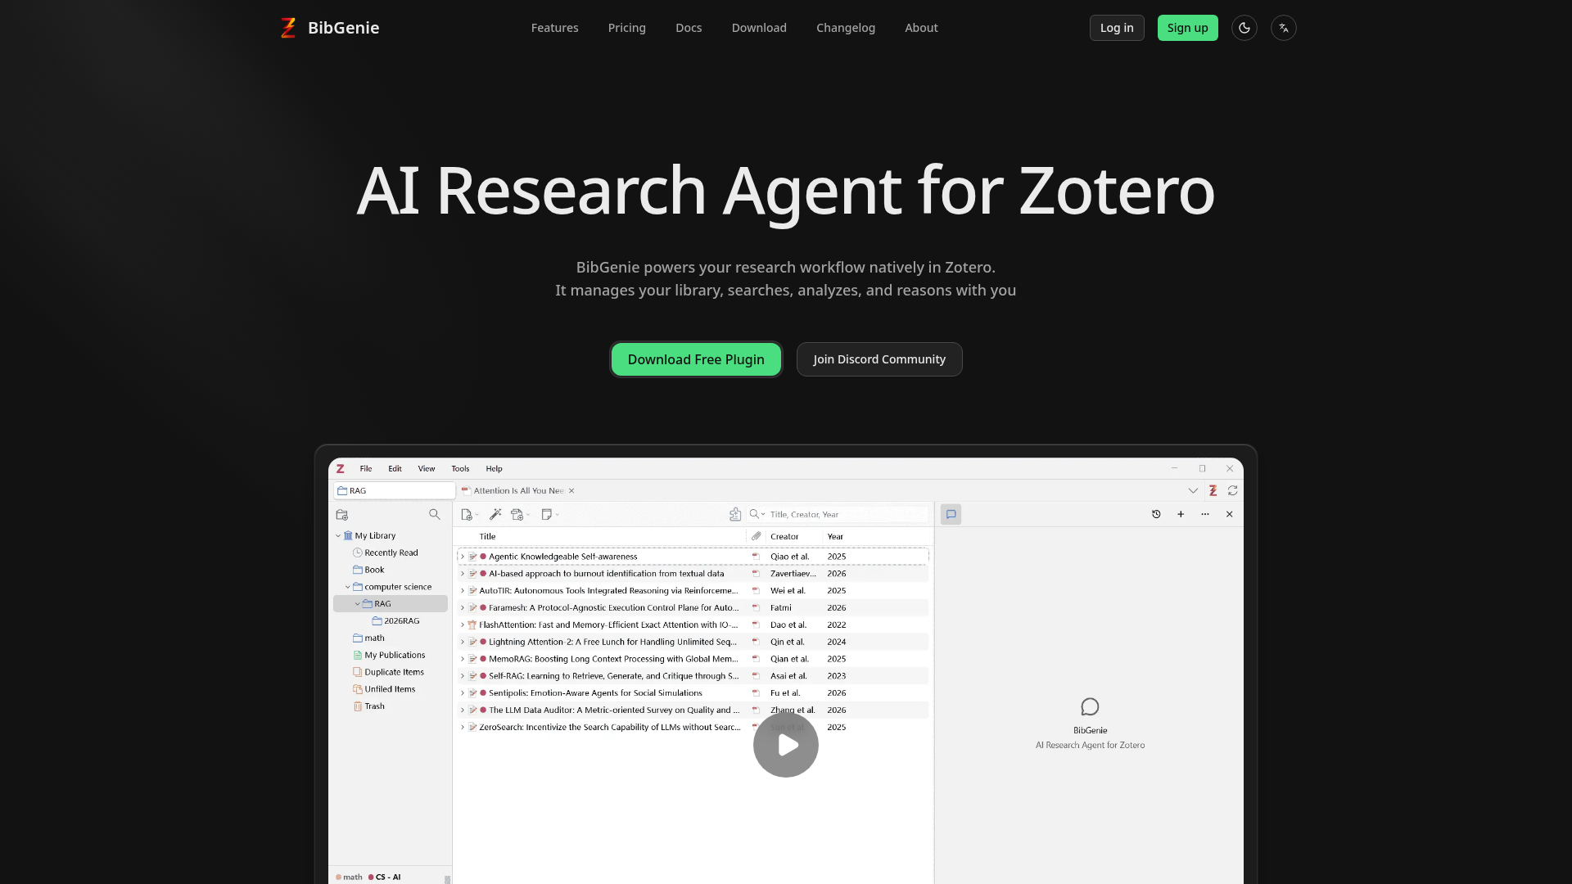Sort items by the Year column header
Image resolution: width=1572 pixels, height=884 pixels.
[835, 537]
